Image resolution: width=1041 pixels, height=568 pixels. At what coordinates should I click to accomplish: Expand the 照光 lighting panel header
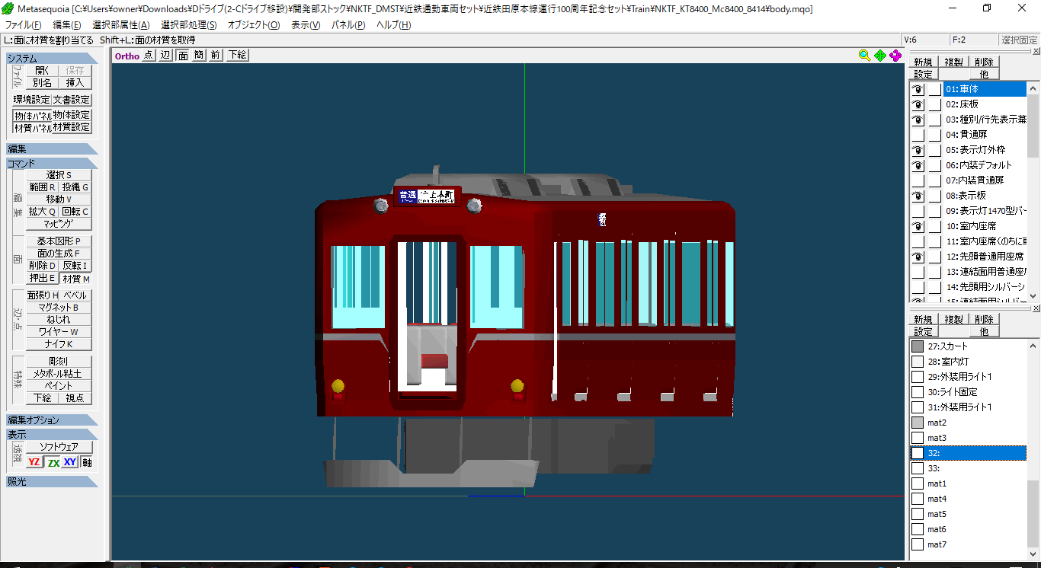pyautogui.click(x=52, y=481)
